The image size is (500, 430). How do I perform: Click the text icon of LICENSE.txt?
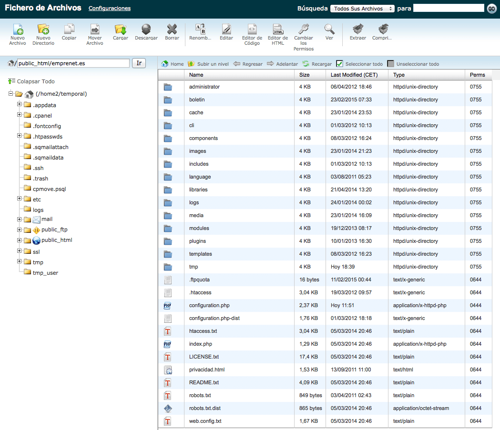pos(167,357)
